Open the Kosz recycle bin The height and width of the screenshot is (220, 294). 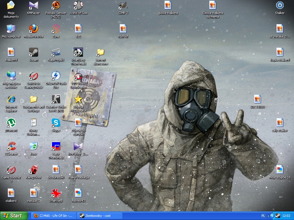(33, 146)
